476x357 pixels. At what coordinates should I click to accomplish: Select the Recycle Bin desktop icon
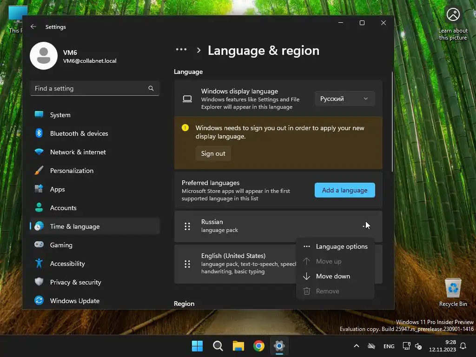[x=453, y=292]
